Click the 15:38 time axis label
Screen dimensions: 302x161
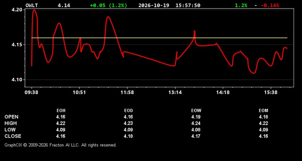click(271, 93)
